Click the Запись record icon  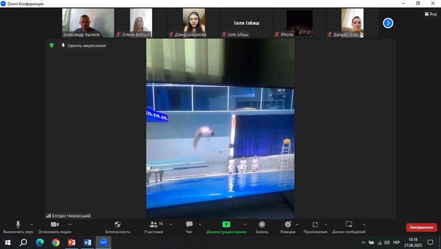tap(262, 225)
